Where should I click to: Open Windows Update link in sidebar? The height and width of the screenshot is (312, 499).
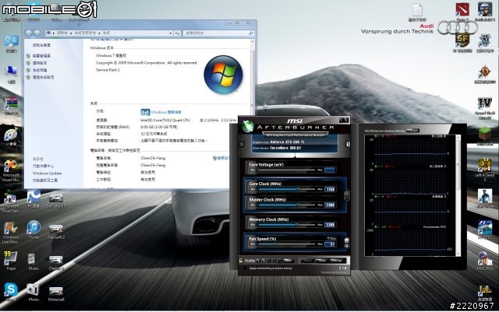pos(47,174)
